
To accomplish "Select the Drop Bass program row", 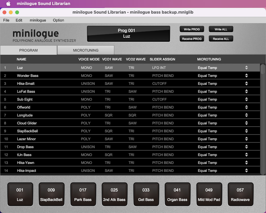I will [x=130, y=147].
